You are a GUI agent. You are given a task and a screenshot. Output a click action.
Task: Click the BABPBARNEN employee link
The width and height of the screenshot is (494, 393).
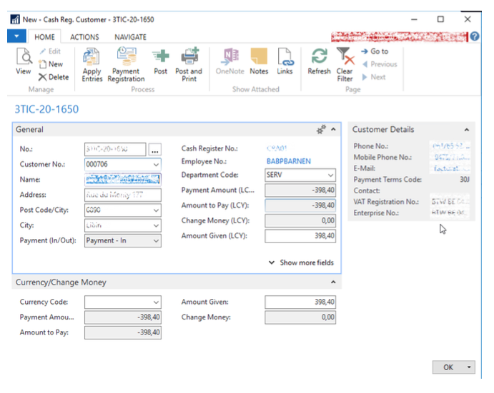[288, 161]
